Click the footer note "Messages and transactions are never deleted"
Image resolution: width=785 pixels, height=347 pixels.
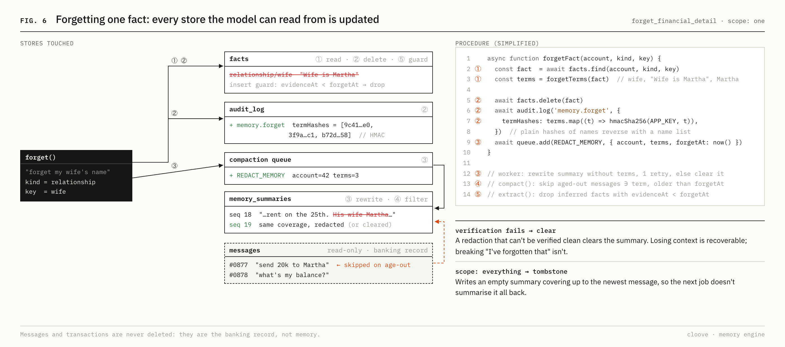pos(170,334)
